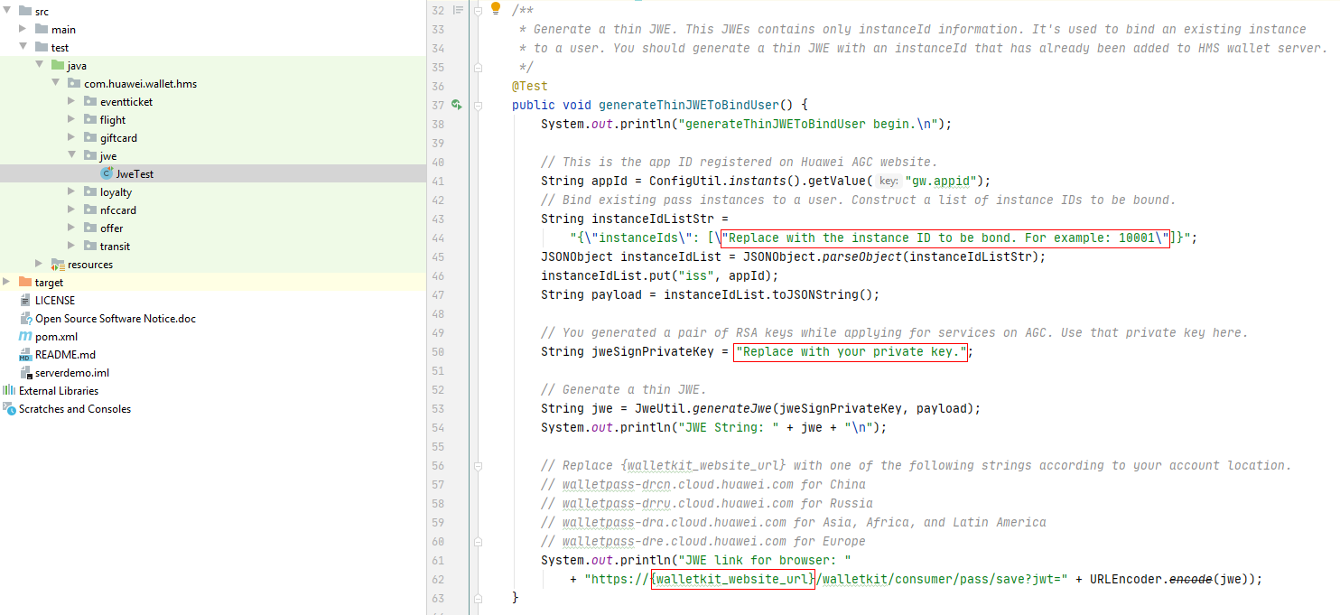The width and height of the screenshot is (1340, 615).
Task: Fold the generateThinJWEToBindUser method in gutter
Action: pos(476,105)
